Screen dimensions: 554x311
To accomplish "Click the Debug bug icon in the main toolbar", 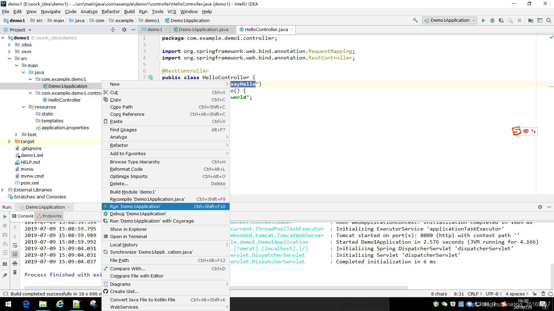I will pyautogui.click(x=492, y=20).
